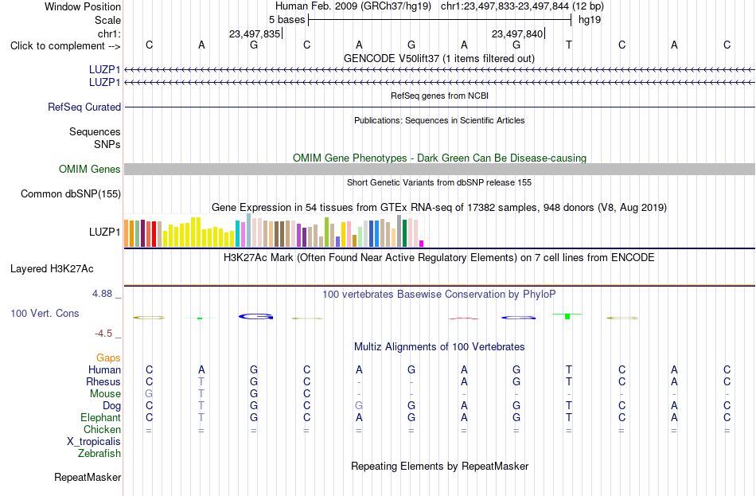Open the 'RefSeq genes from NCBI' track title
Screen dimensions: 756x496
point(439,96)
